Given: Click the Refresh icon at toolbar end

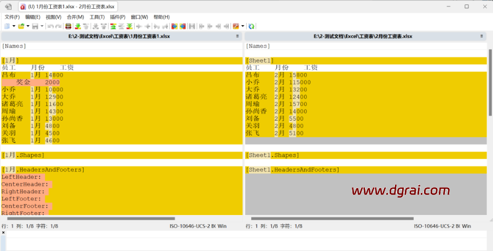Looking at the screenshot, I should click(x=252, y=26).
